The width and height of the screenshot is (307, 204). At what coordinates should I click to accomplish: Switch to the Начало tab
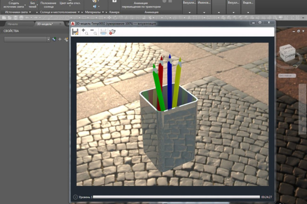coord(13,24)
